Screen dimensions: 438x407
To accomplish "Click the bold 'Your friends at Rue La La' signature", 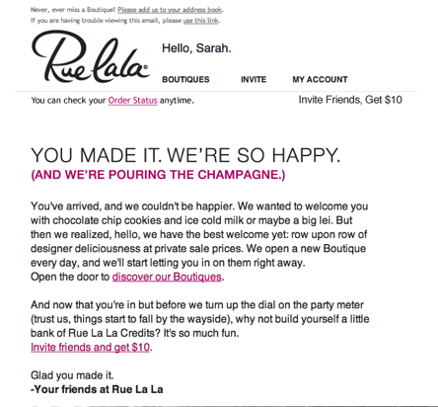I will (x=97, y=389).
